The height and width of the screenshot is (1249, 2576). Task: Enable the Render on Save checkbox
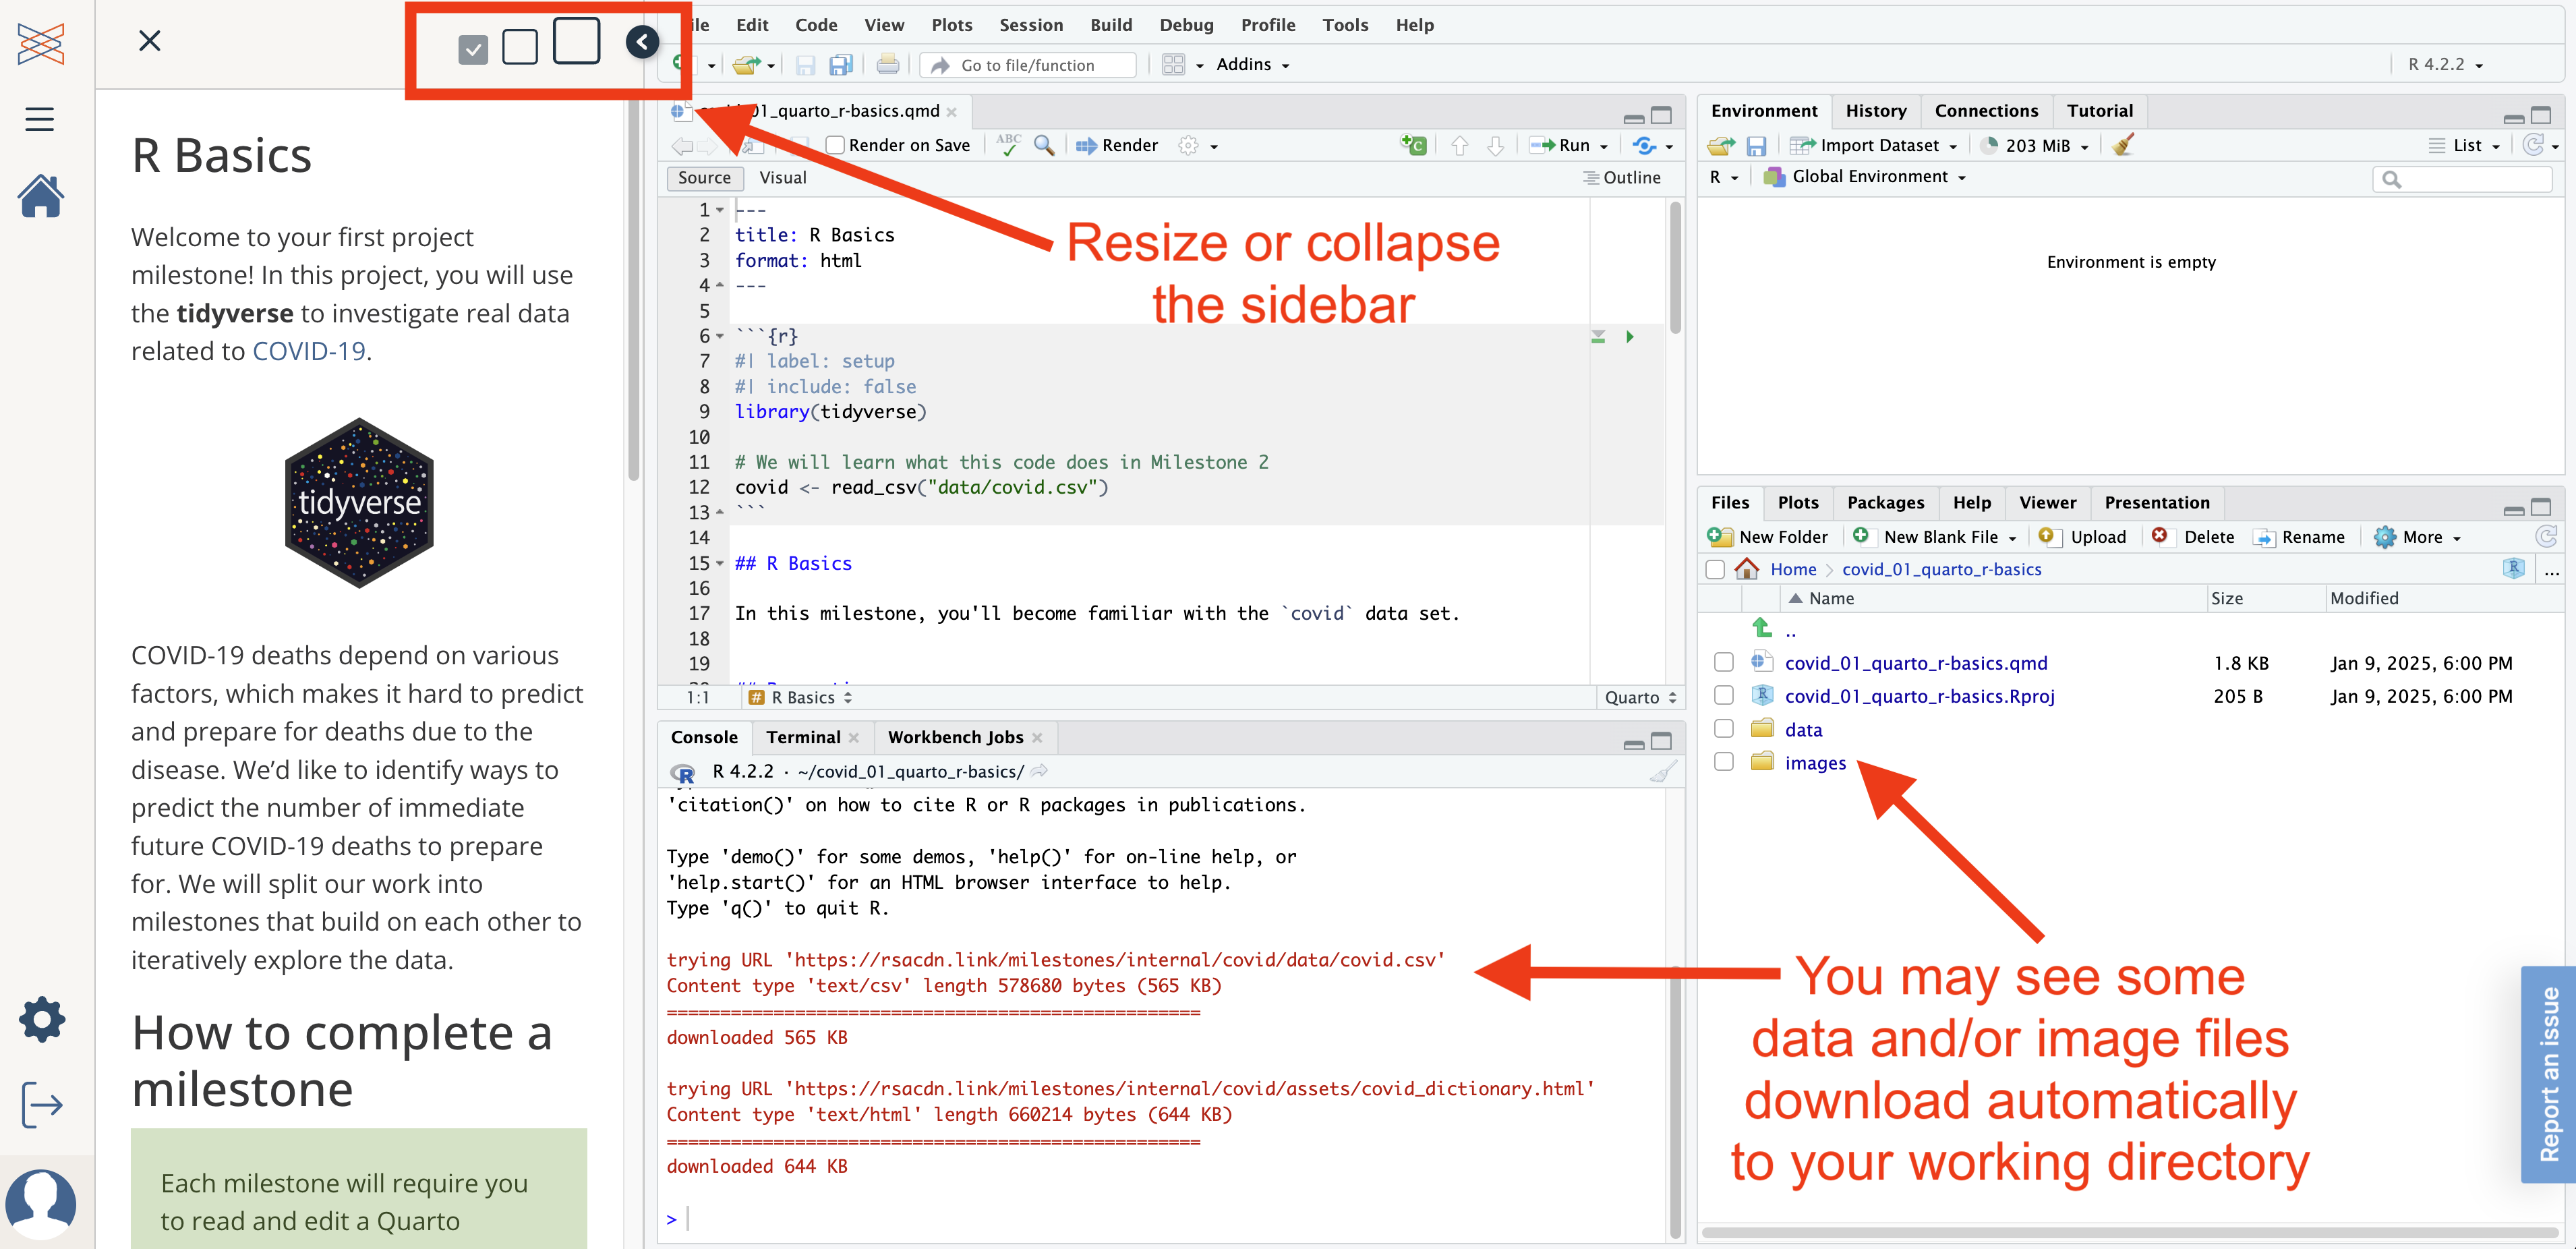pos(835,146)
